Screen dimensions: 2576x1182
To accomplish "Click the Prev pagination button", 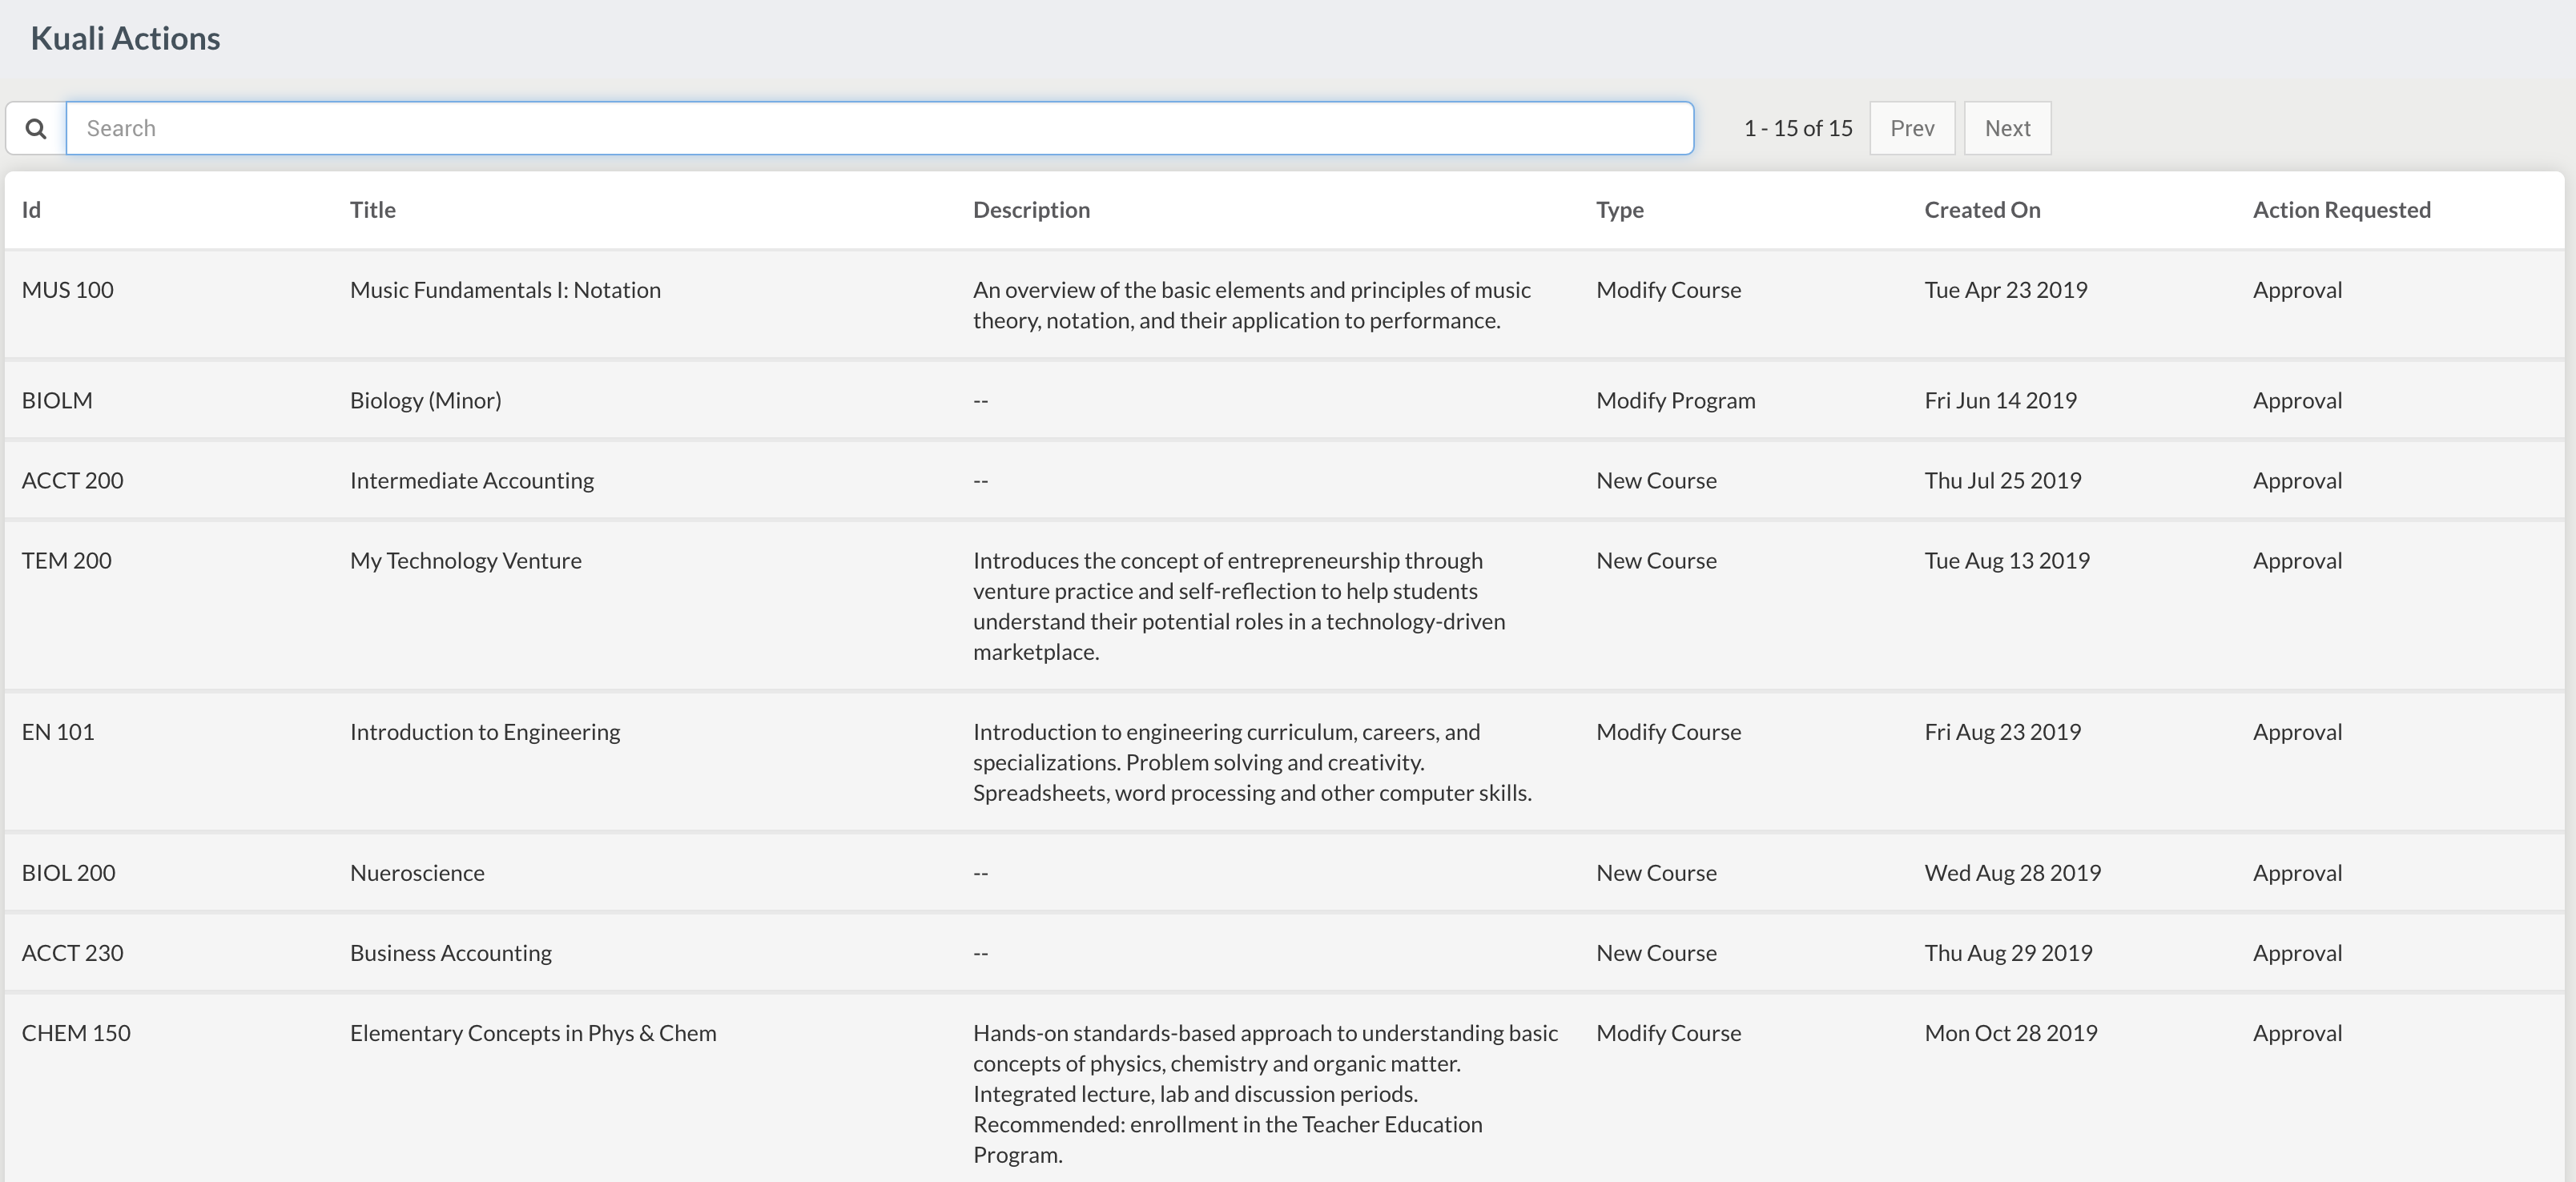I will 1912,128.
